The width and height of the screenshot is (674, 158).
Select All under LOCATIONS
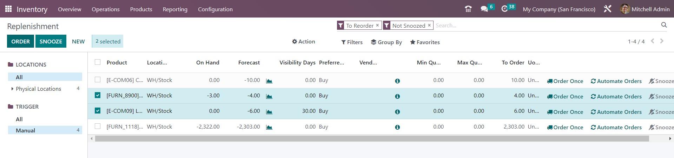(x=45, y=77)
